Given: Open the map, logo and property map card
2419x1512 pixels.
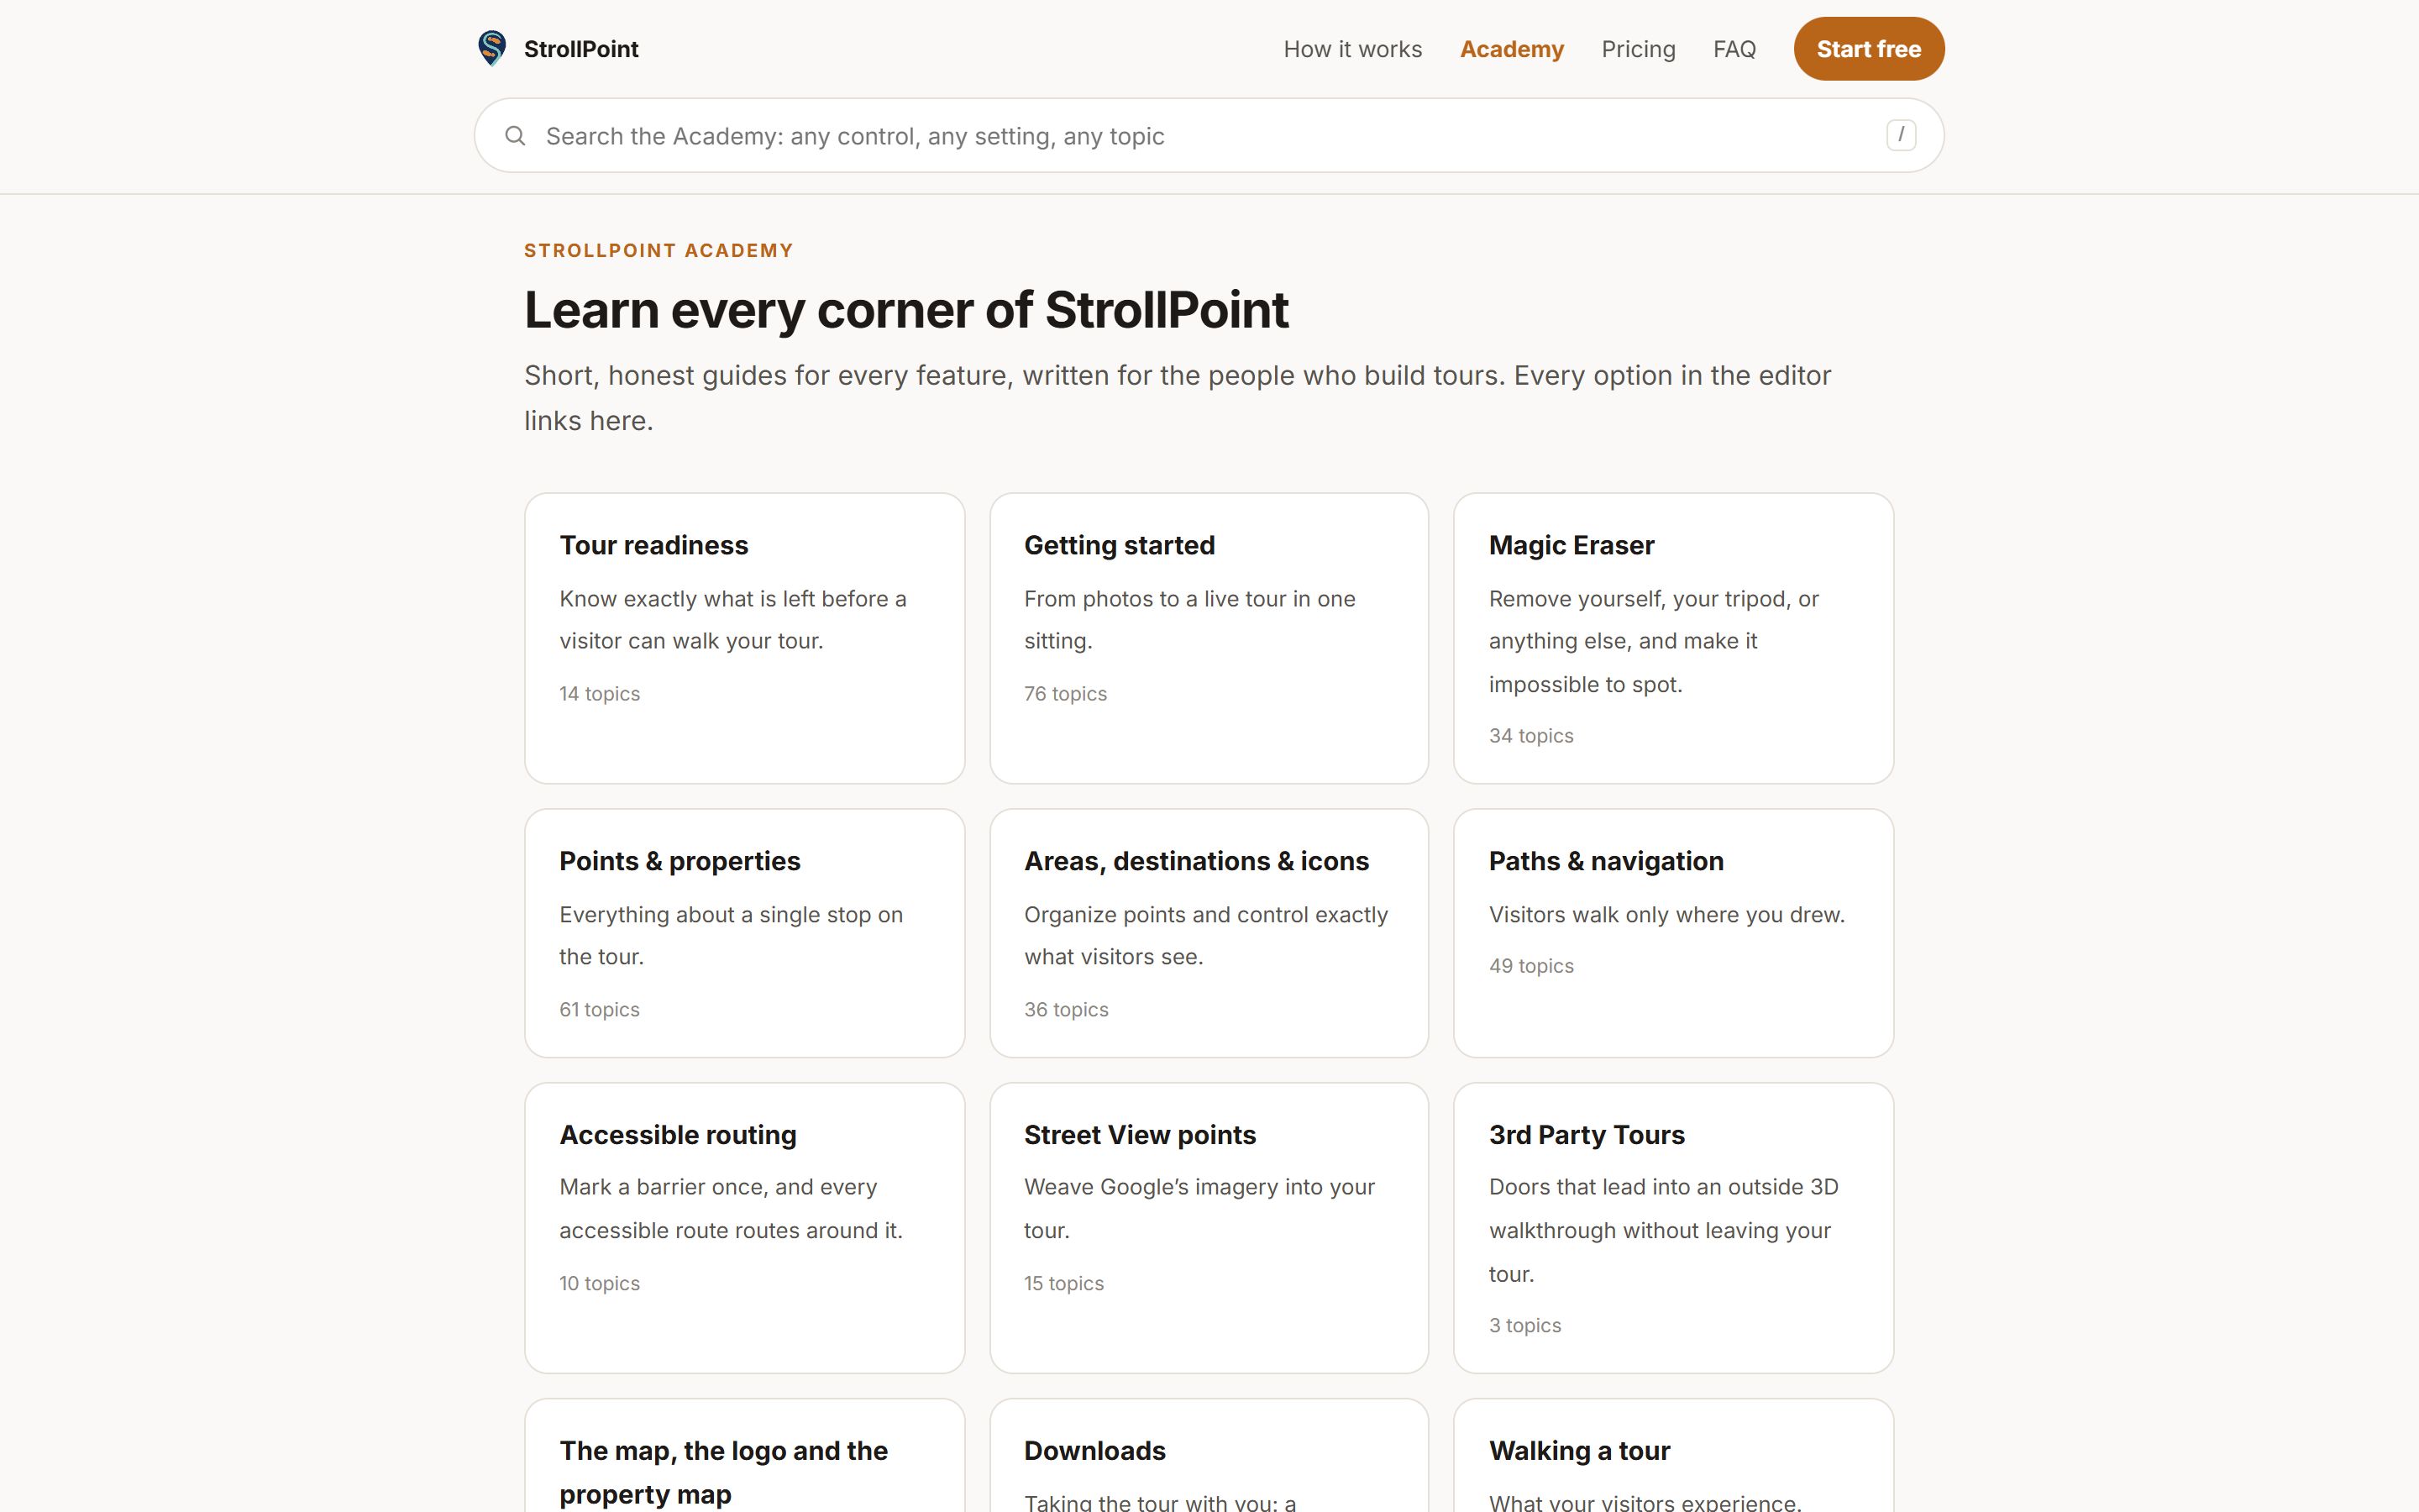Looking at the screenshot, I should click(745, 1456).
